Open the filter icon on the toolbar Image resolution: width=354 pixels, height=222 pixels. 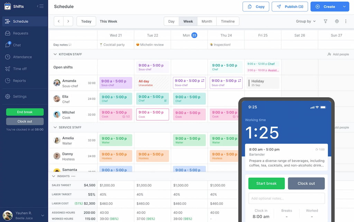coord(325,21)
